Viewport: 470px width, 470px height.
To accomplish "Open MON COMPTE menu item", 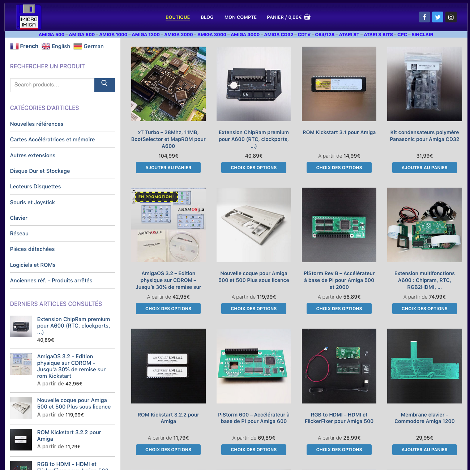I will pyautogui.click(x=240, y=17).
